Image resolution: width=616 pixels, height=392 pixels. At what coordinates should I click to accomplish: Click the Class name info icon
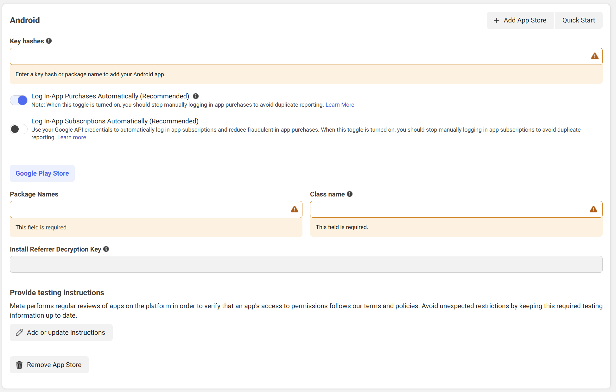[350, 194]
